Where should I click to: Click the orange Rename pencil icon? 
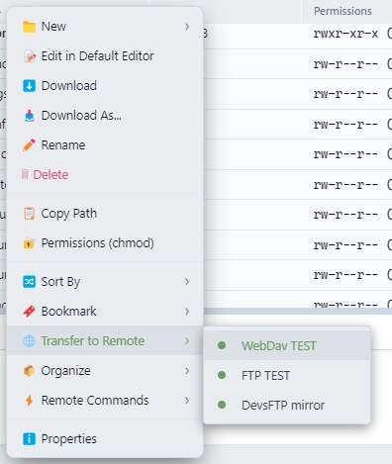(x=29, y=145)
